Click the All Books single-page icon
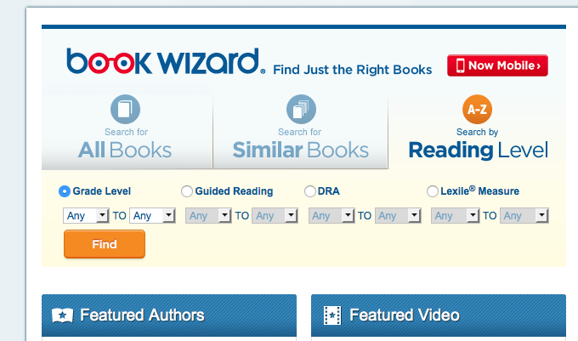Image resolution: width=578 pixels, height=341 pixels. point(125,109)
